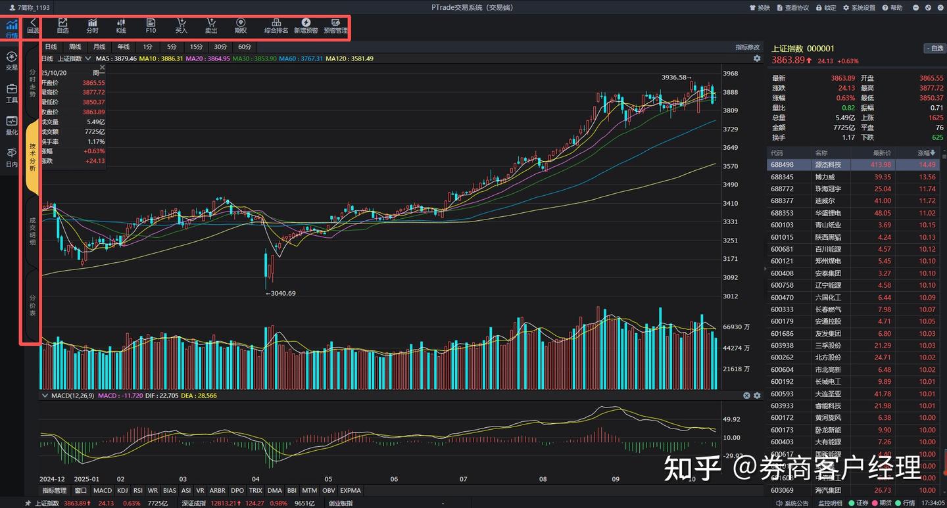947x508 pixels.
Task: Click the 卖出 sell order icon
Action: 210,26
